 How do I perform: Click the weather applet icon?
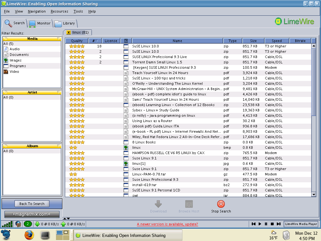[x=274, y=233]
